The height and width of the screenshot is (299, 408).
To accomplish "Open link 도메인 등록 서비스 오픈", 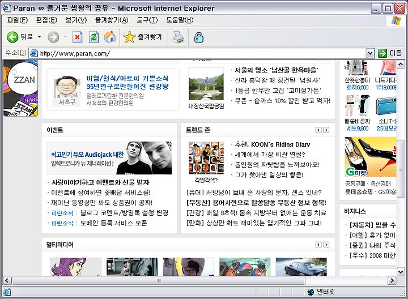I will pos(114,223).
